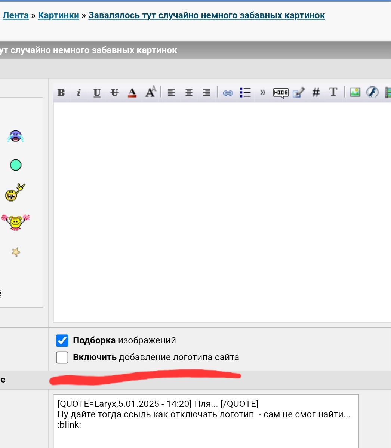Click inside the main message editor
Viewport: 391px width, 448px height.
pyautogui.click(x=222, y=212)
